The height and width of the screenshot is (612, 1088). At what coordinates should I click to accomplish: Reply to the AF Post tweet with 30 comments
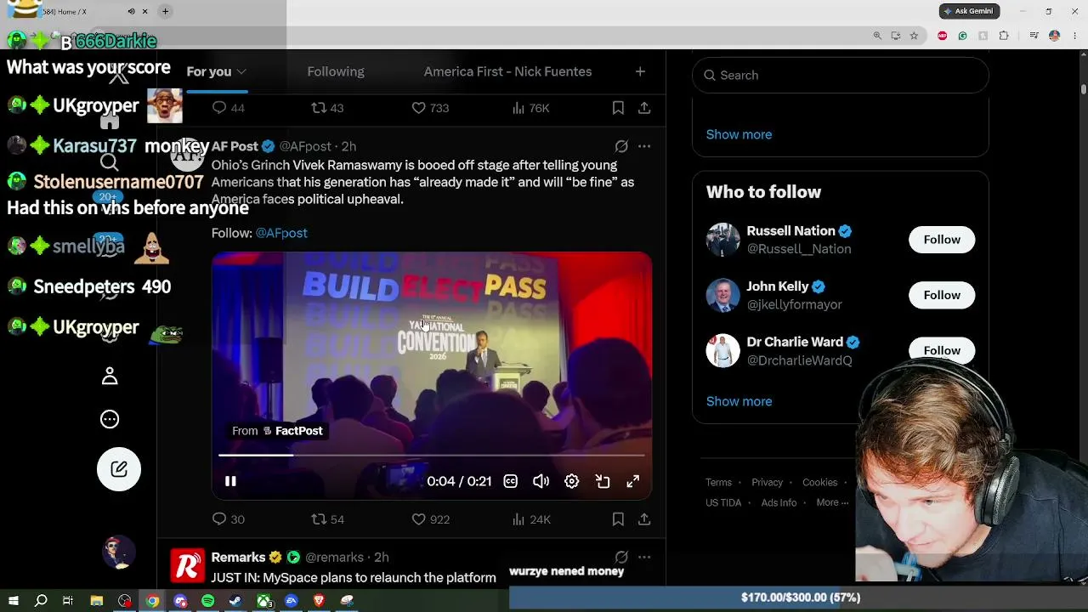pyautogui.click(x=228, y=519)
